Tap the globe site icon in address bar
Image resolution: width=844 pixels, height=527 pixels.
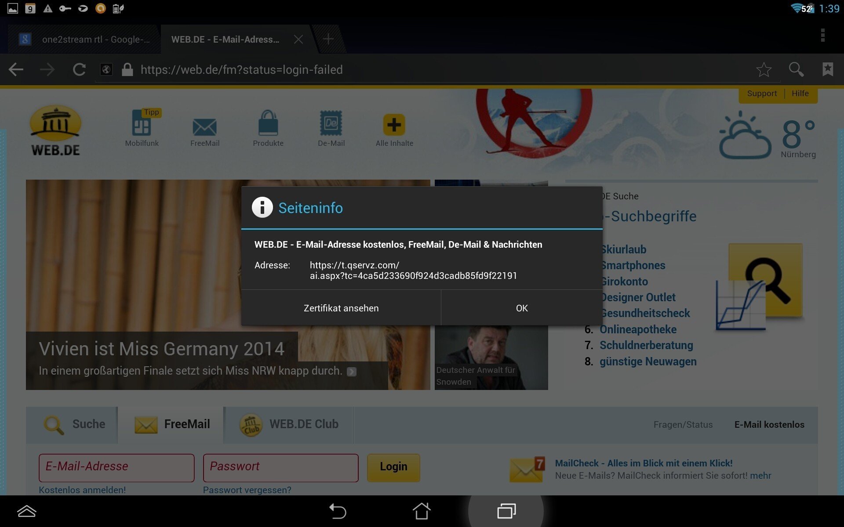tap(106, 69)
